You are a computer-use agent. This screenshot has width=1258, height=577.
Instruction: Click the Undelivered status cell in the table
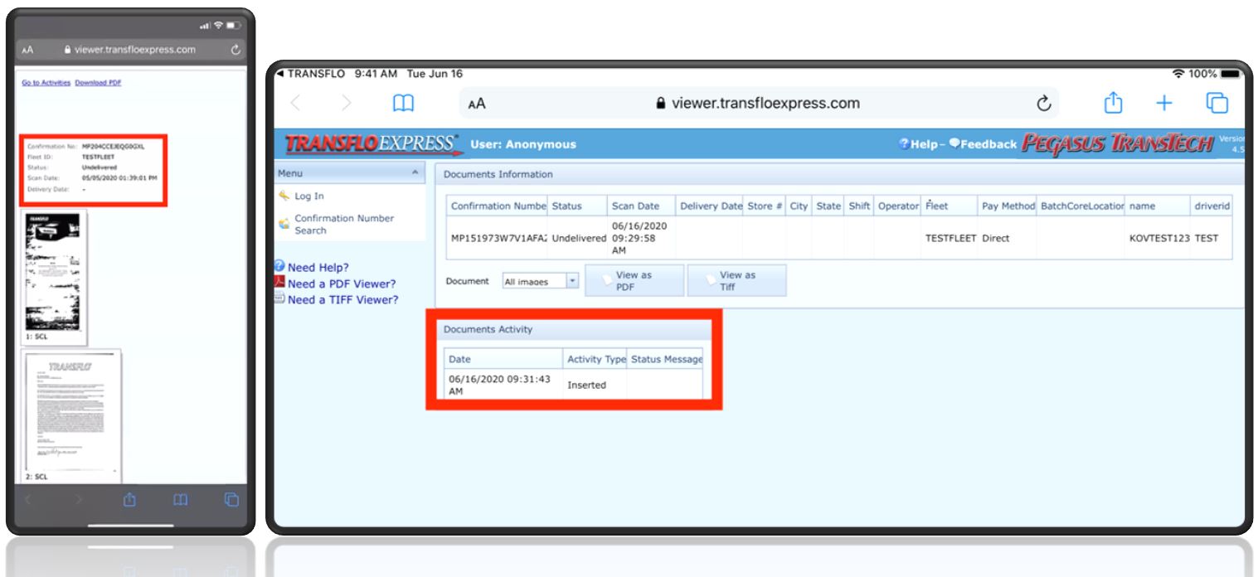579,239
